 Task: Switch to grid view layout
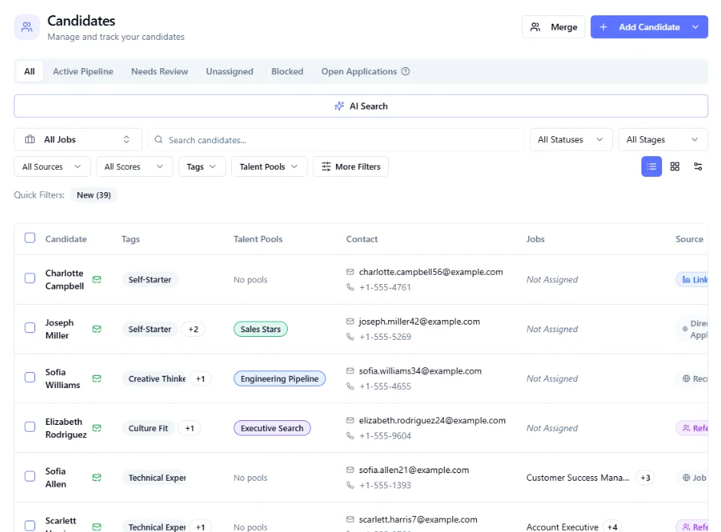674,166
